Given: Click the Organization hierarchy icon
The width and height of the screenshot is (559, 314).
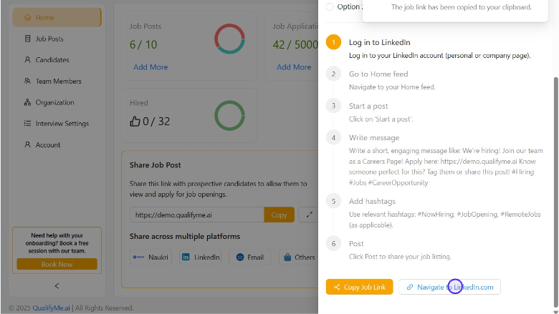Looking at the screenshot, I should 28,102.
